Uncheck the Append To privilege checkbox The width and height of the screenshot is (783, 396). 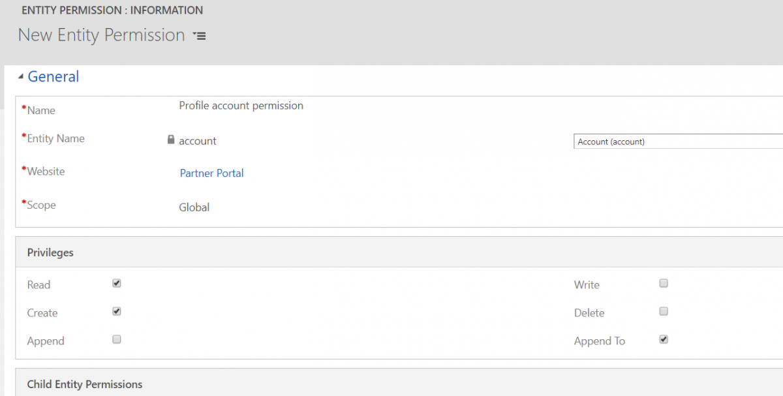[664, 340]
